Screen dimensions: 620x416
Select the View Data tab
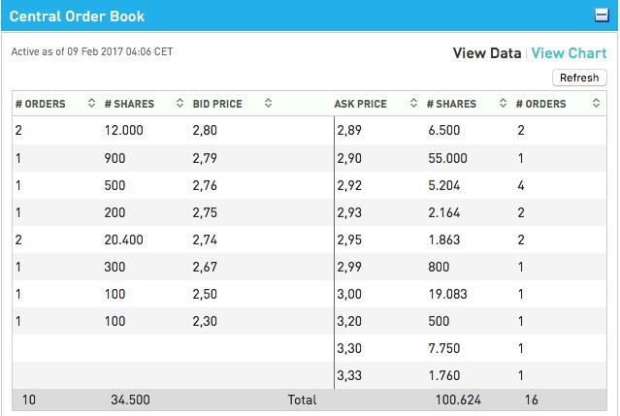coord(487,53)
